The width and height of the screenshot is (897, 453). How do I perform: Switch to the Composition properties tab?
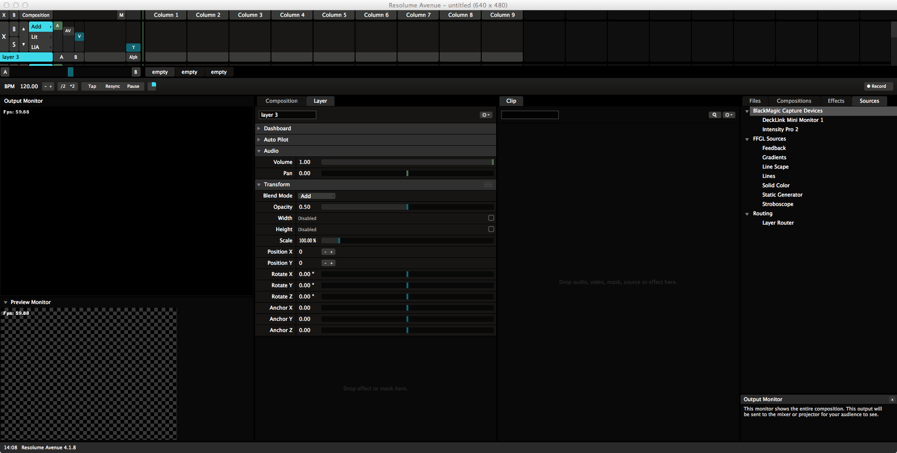(281, 101)
